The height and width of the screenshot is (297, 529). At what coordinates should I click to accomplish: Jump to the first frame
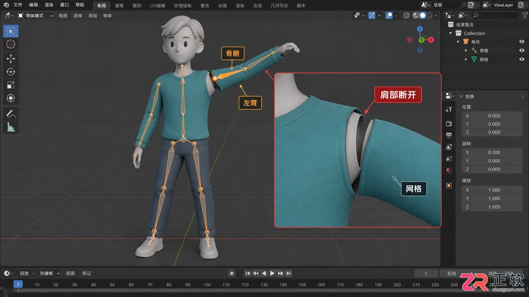click(x=248, y=273)
